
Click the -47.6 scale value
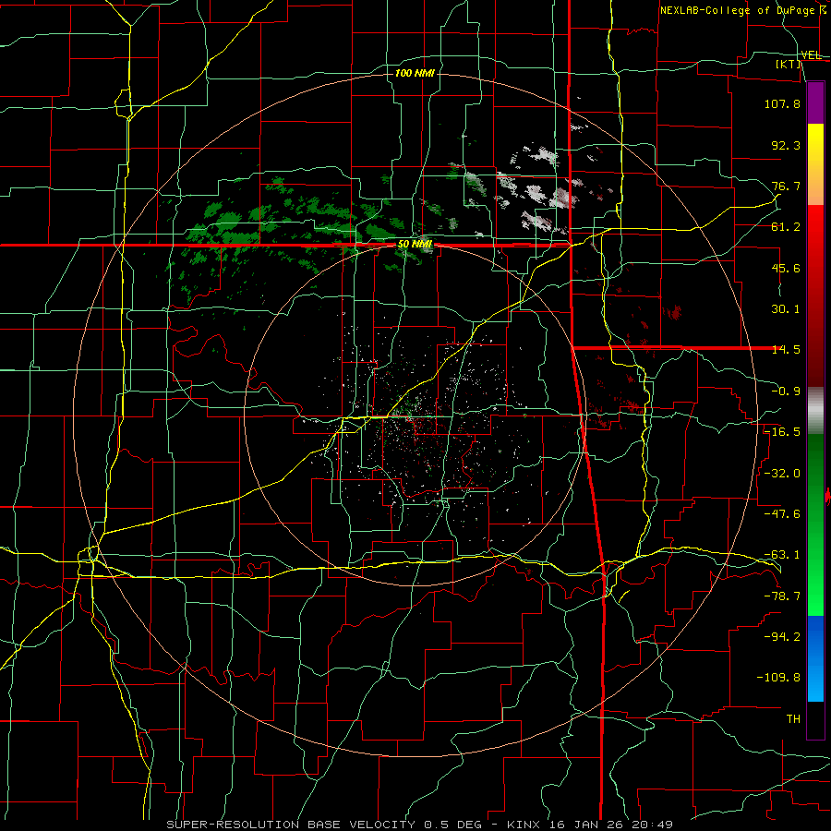click(782, 514)
